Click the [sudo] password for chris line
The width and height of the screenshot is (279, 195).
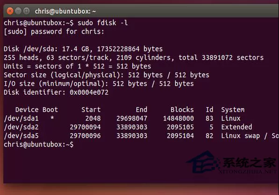pyautogui.click(x=54, y=32)
